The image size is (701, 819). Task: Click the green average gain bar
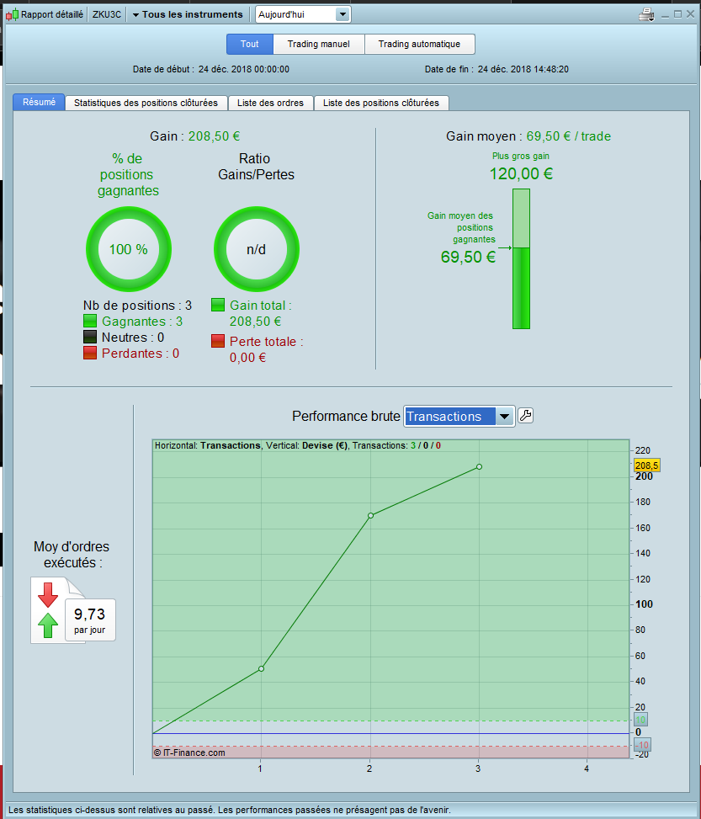point(521,259)
